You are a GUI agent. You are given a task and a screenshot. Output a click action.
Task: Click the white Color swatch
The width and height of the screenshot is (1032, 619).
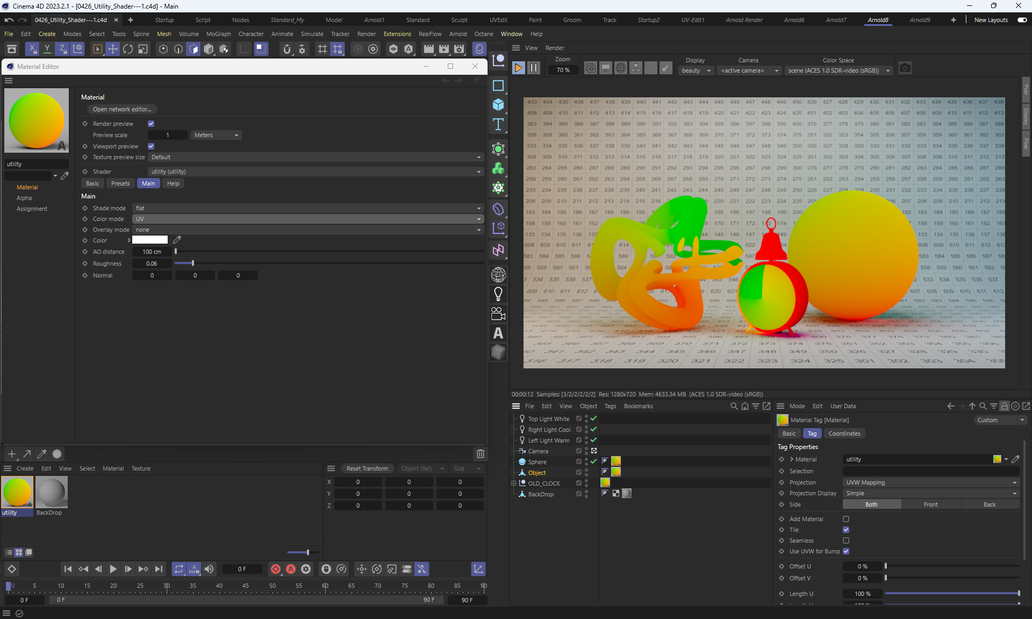tap(150, 240)
